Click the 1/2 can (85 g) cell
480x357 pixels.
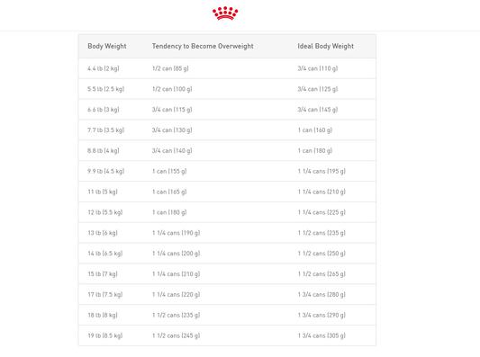170,68
